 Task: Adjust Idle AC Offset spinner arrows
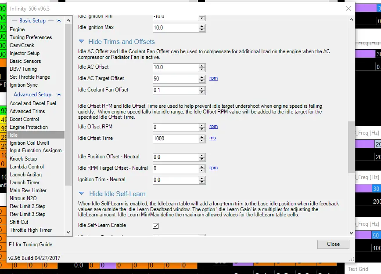[201, 67]
